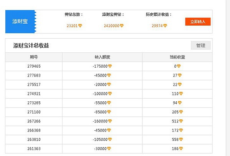The width and height of the screenshot is (230, 156).
Task: Click the 2420000 value
Action: [x=112, y=26]
